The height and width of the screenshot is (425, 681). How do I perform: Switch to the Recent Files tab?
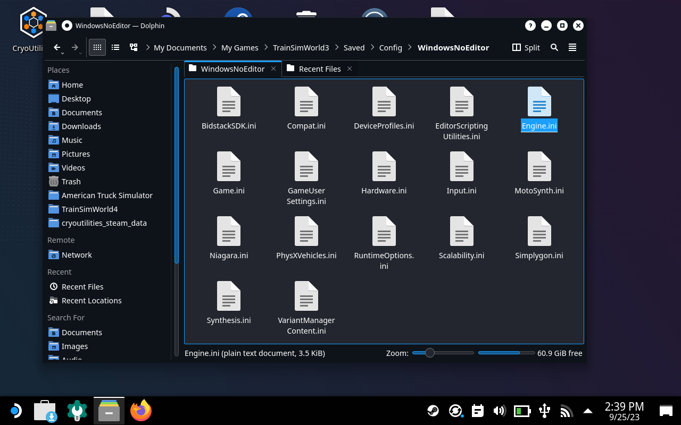click(319, 69)
